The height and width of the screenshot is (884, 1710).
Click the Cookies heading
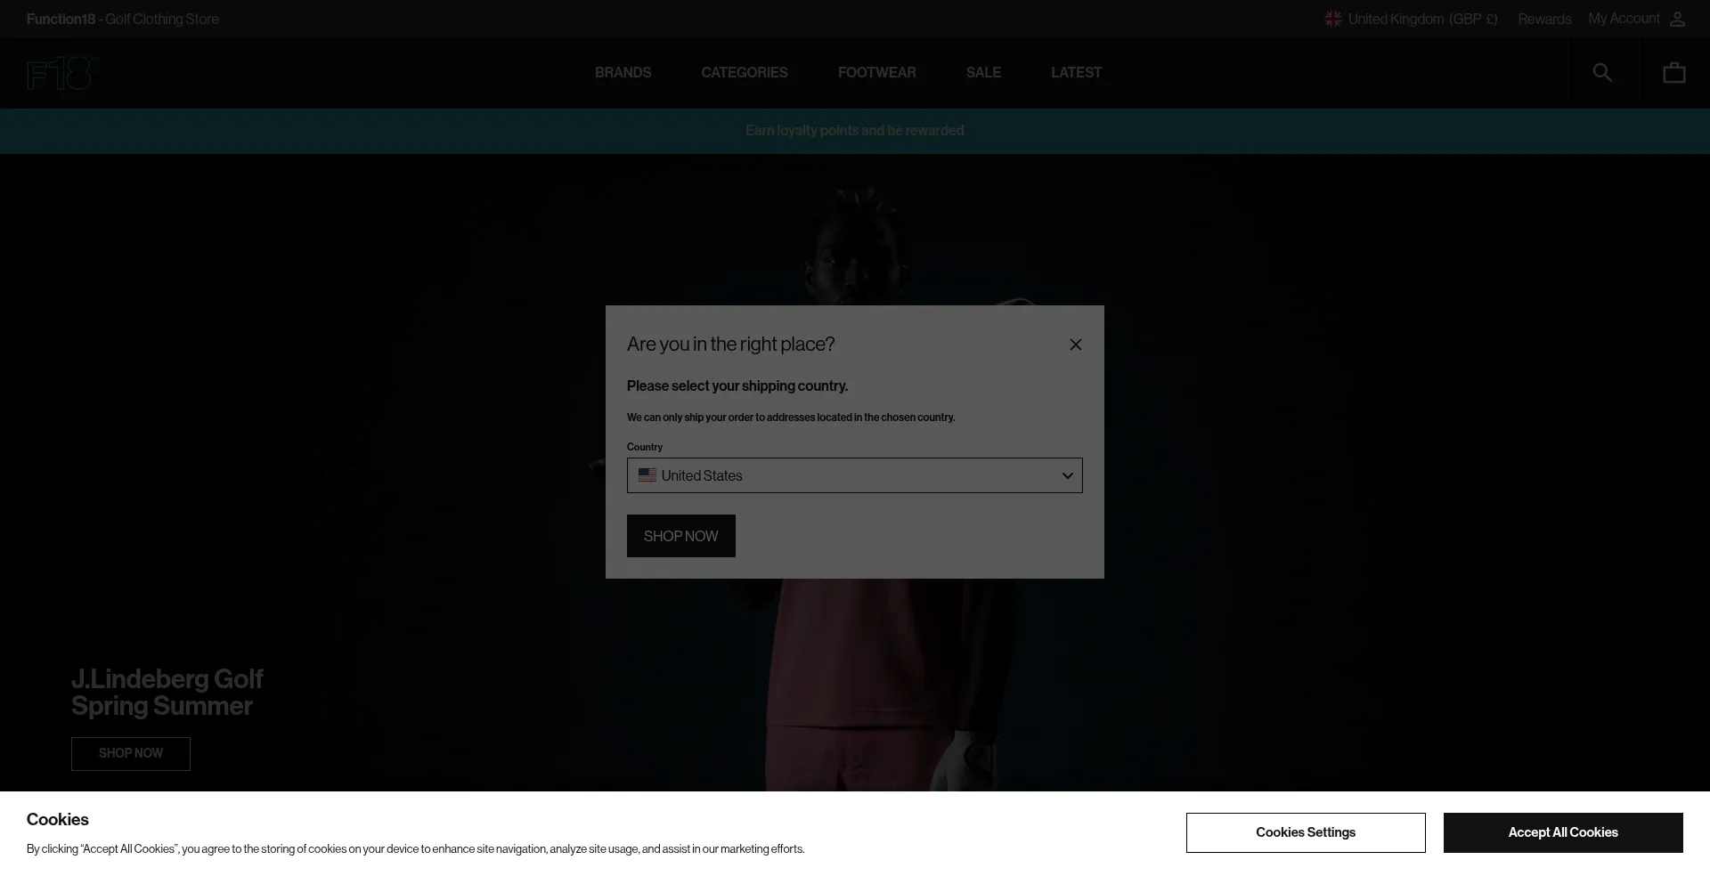58,820
